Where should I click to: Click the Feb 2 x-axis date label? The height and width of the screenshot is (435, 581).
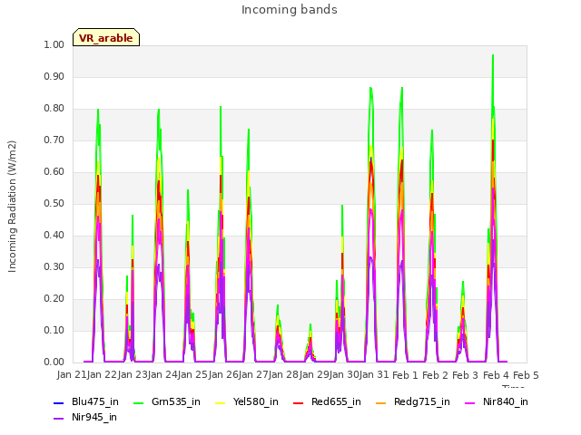[x=436, y=375]
